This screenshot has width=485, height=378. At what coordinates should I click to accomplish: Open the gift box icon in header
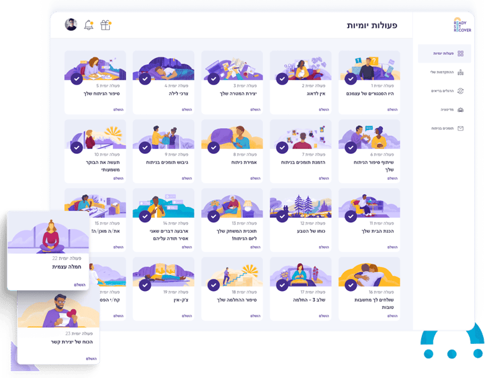click(106, 25)
